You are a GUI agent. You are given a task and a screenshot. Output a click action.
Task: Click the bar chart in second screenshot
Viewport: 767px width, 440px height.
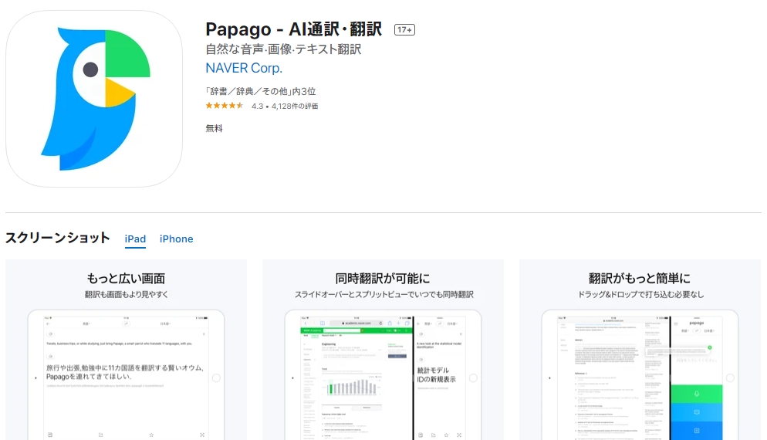pos(351,386)
